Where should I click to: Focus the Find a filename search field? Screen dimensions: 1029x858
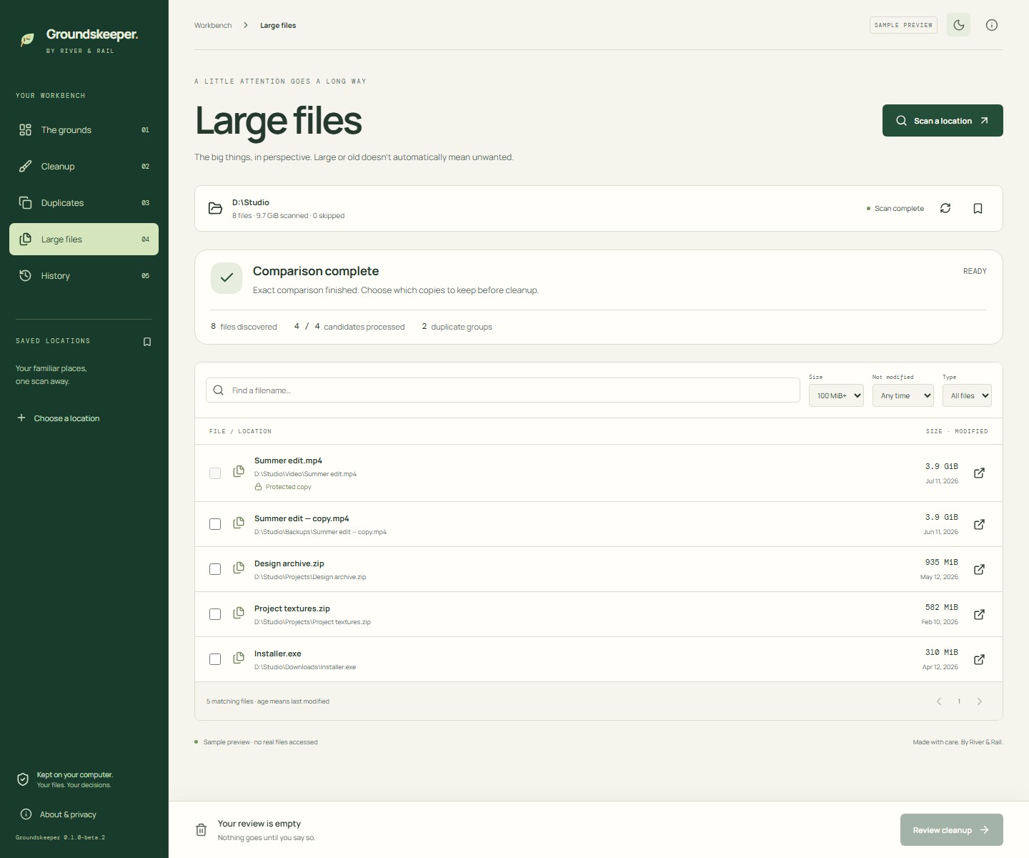pos(503,390)
